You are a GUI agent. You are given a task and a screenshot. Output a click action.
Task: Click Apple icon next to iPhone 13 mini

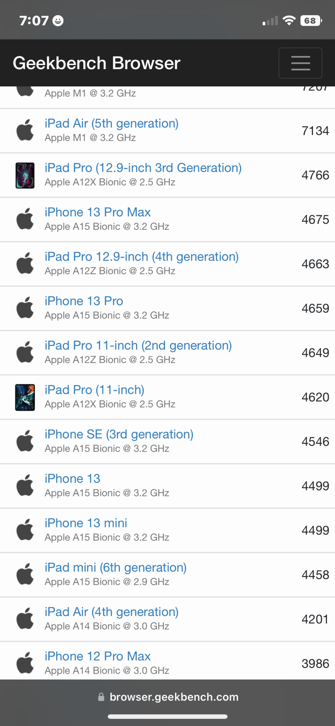(25, 530)
